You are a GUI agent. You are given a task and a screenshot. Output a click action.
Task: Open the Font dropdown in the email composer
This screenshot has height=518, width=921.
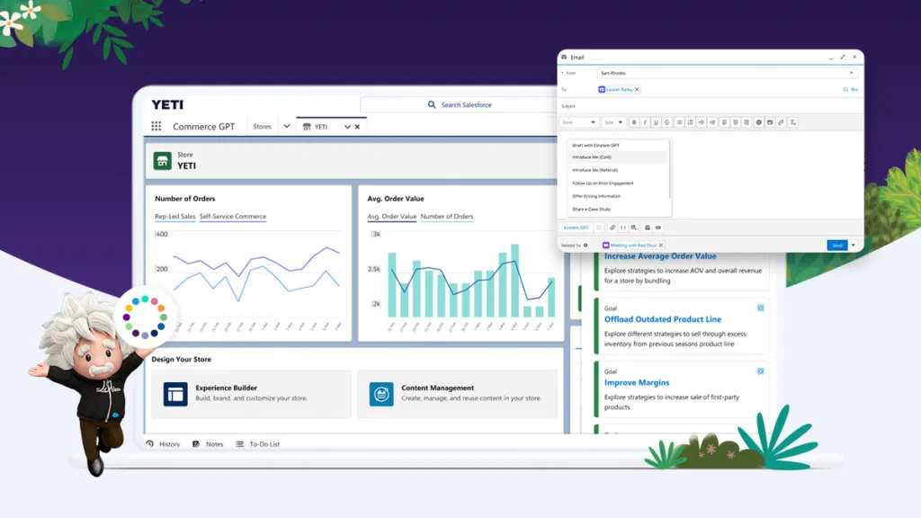[x=580, y=122]
